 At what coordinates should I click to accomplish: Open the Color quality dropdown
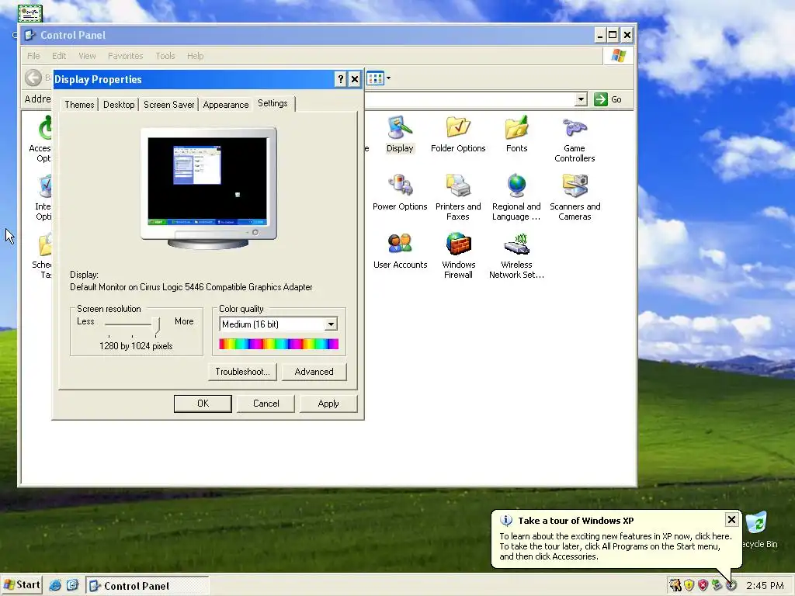pyautogui.click(x=331, y=324)
